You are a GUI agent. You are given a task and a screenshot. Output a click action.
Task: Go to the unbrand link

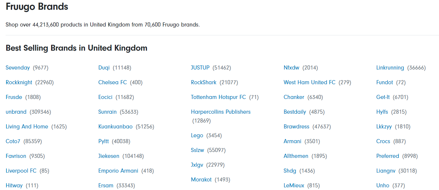[16, 112]
